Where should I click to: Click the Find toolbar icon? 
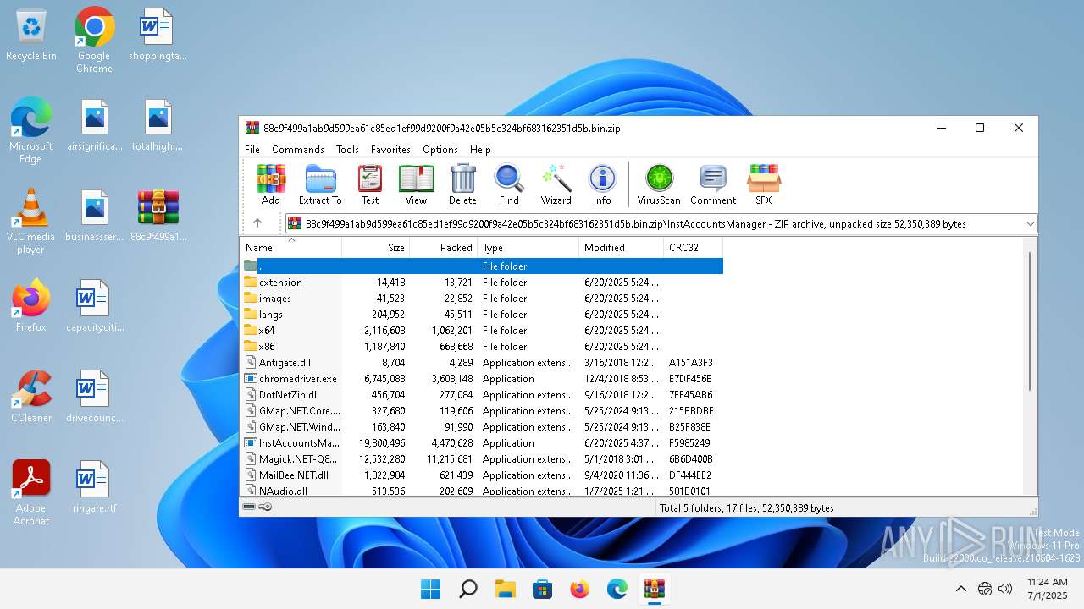pos(509,184)
